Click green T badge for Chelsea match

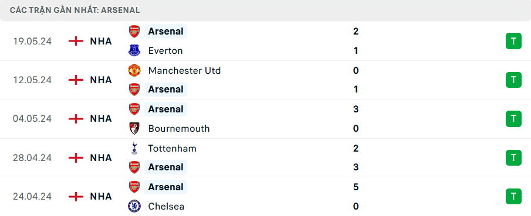tap(513, 197)
